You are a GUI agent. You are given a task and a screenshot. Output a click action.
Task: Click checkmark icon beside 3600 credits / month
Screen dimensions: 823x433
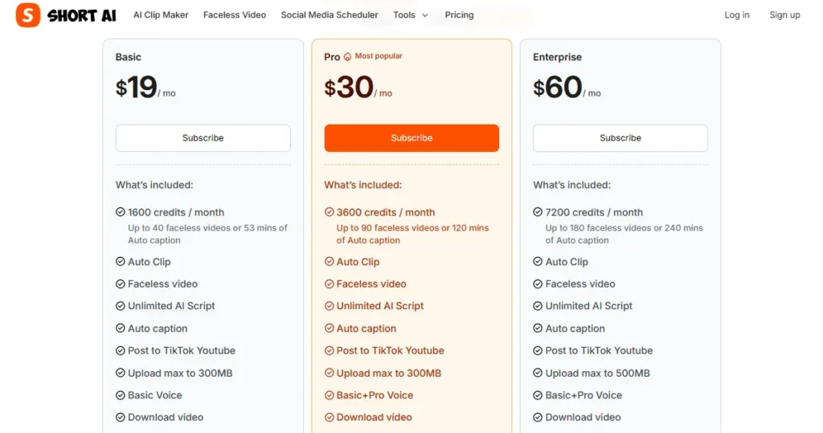click(330, 213)
